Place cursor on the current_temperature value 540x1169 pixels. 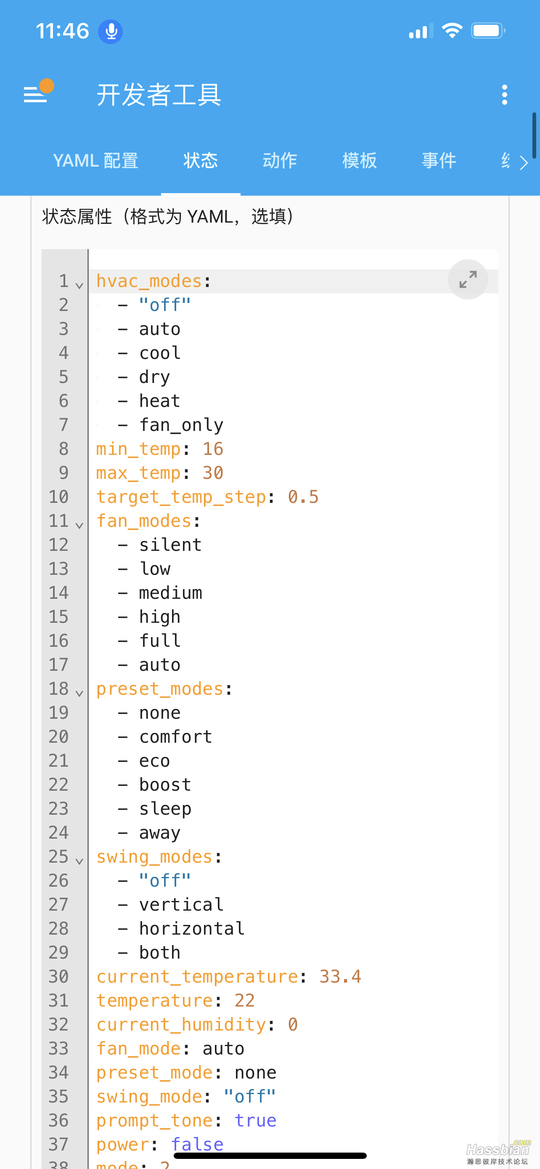(x=340, y=977)
